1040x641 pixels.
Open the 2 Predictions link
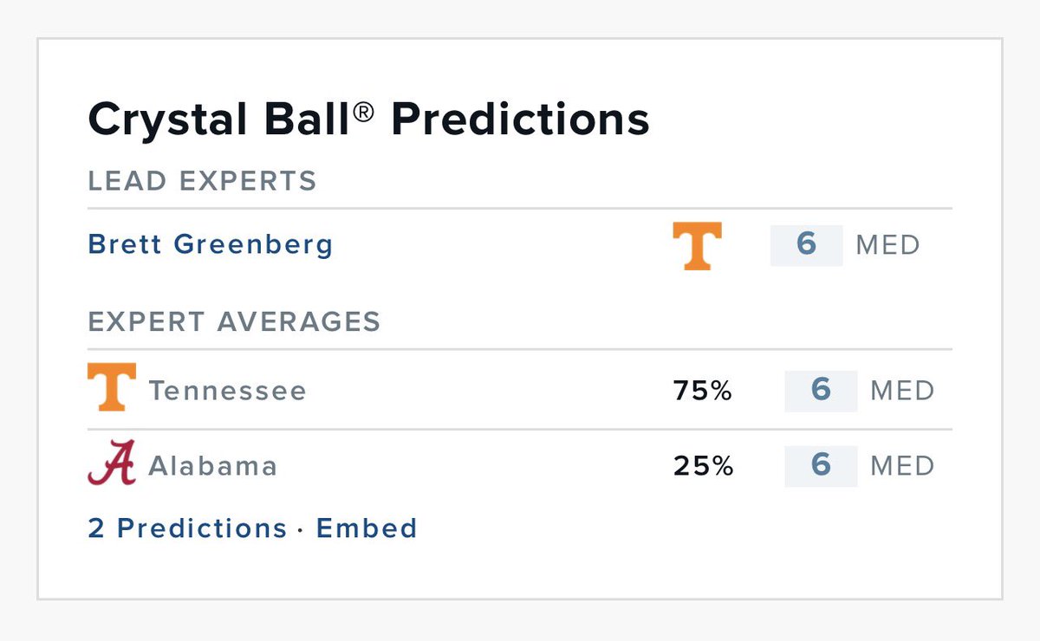187,528
